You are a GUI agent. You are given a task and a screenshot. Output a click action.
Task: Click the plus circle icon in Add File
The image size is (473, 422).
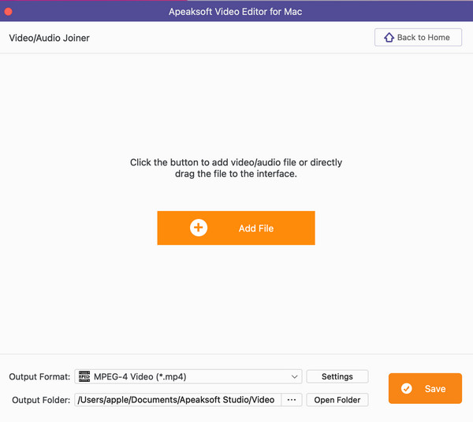click(199, 228)
